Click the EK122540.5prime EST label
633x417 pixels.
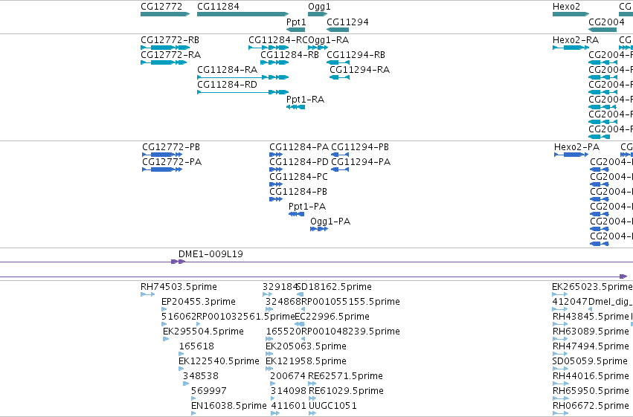coord(219,361)
